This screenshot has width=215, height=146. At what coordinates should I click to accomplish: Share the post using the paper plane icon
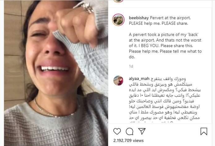coord(142,131)
